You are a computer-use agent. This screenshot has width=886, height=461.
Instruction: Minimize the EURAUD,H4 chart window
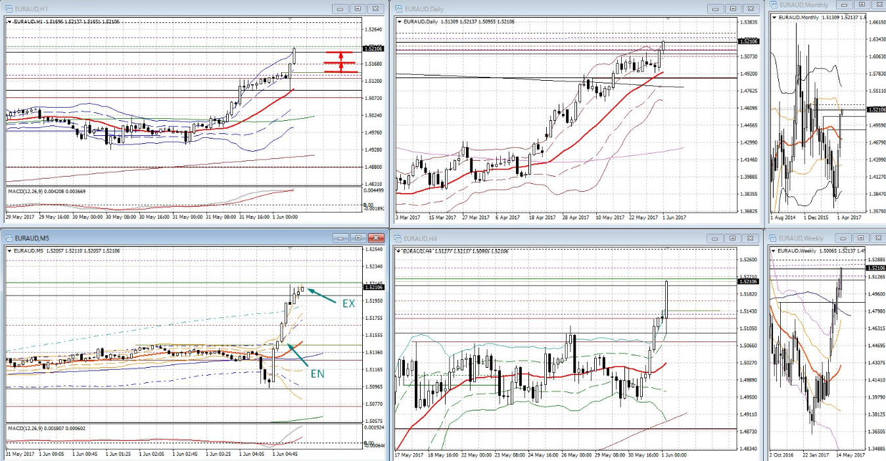pyautogui.click(x=714, y=238)
